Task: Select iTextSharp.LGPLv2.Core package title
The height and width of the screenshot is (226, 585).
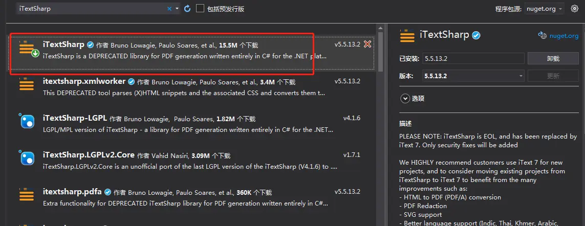Action: 89,154
